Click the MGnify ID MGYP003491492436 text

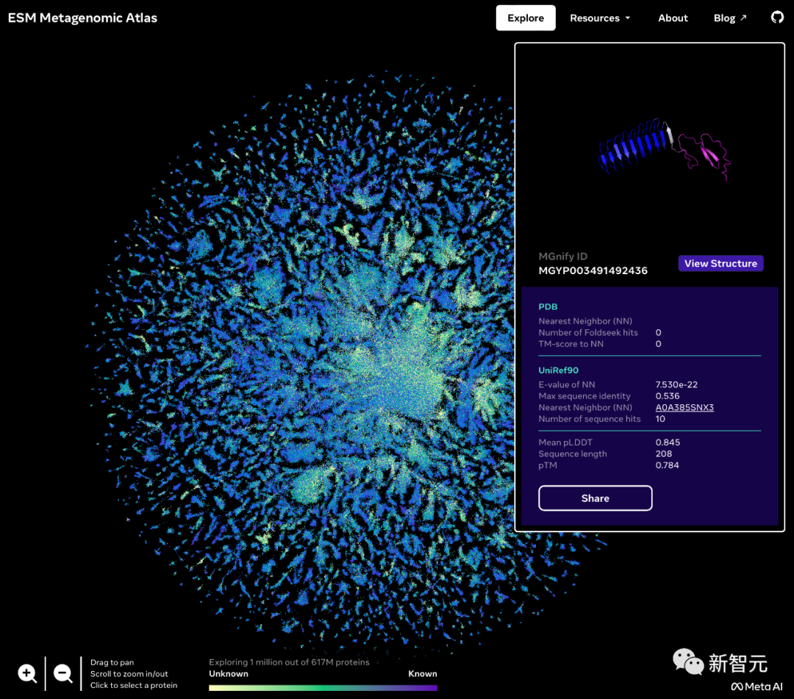[593, 270]
